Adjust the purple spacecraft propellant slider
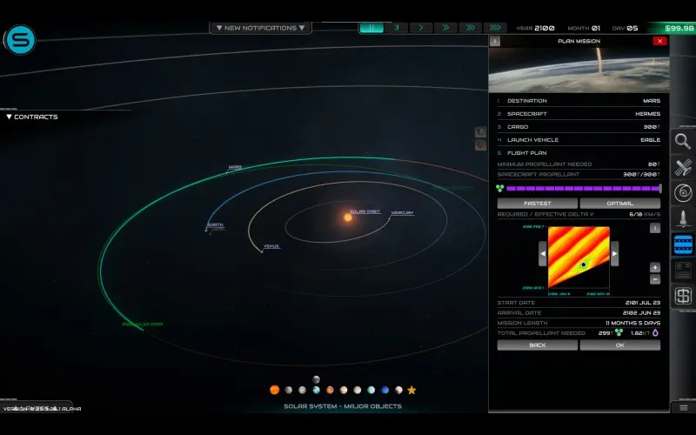The image size is (696, 435). click(x=583, y=188)
